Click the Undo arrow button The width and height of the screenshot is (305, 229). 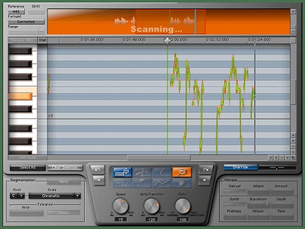[x=98, y=170]
